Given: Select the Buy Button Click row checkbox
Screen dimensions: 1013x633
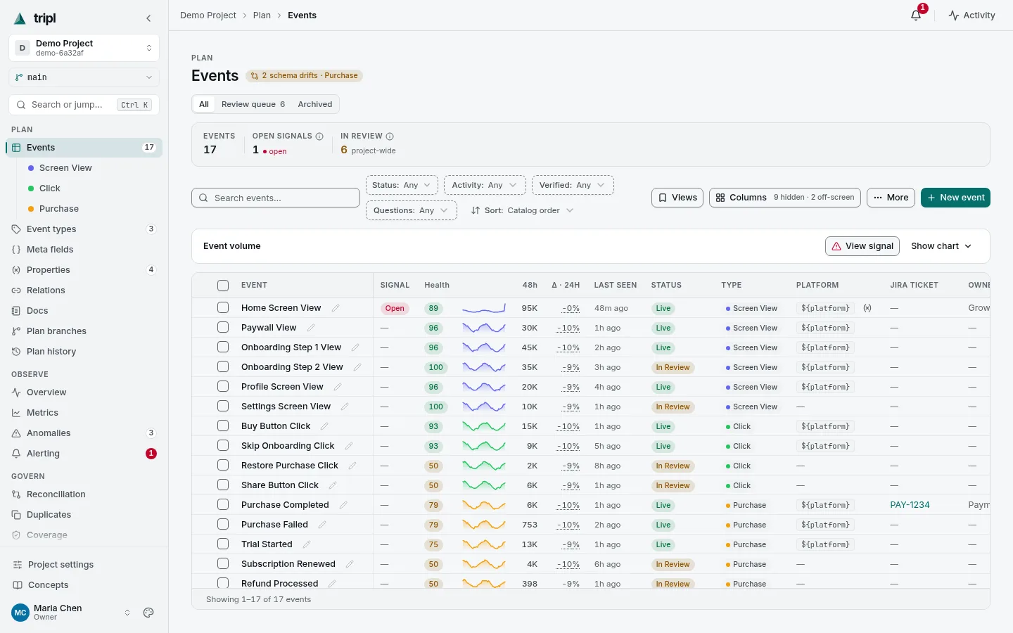Looking at the screenshot, I should [x=223, y=426].
